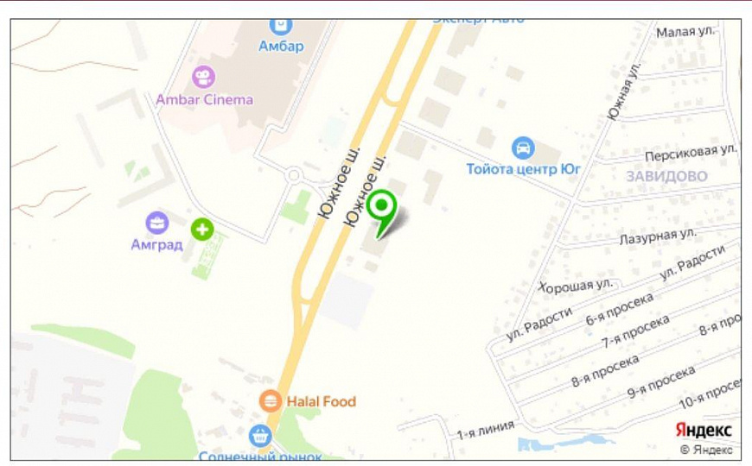
Task: Select the Персиковая ул. street label
Action: (x=690, y=154)
